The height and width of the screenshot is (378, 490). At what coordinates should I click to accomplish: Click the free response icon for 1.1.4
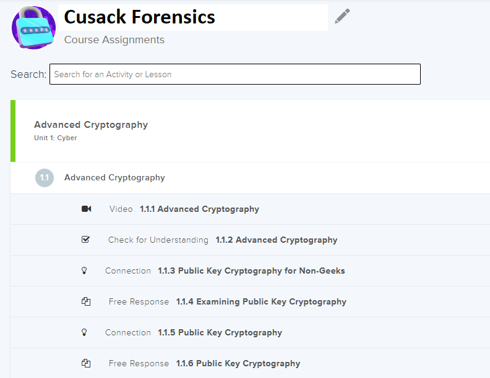point(86,301)
